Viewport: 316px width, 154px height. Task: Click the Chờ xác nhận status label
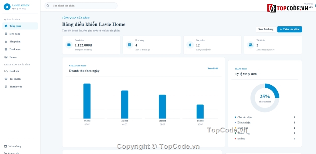click(x=245, y=117)
